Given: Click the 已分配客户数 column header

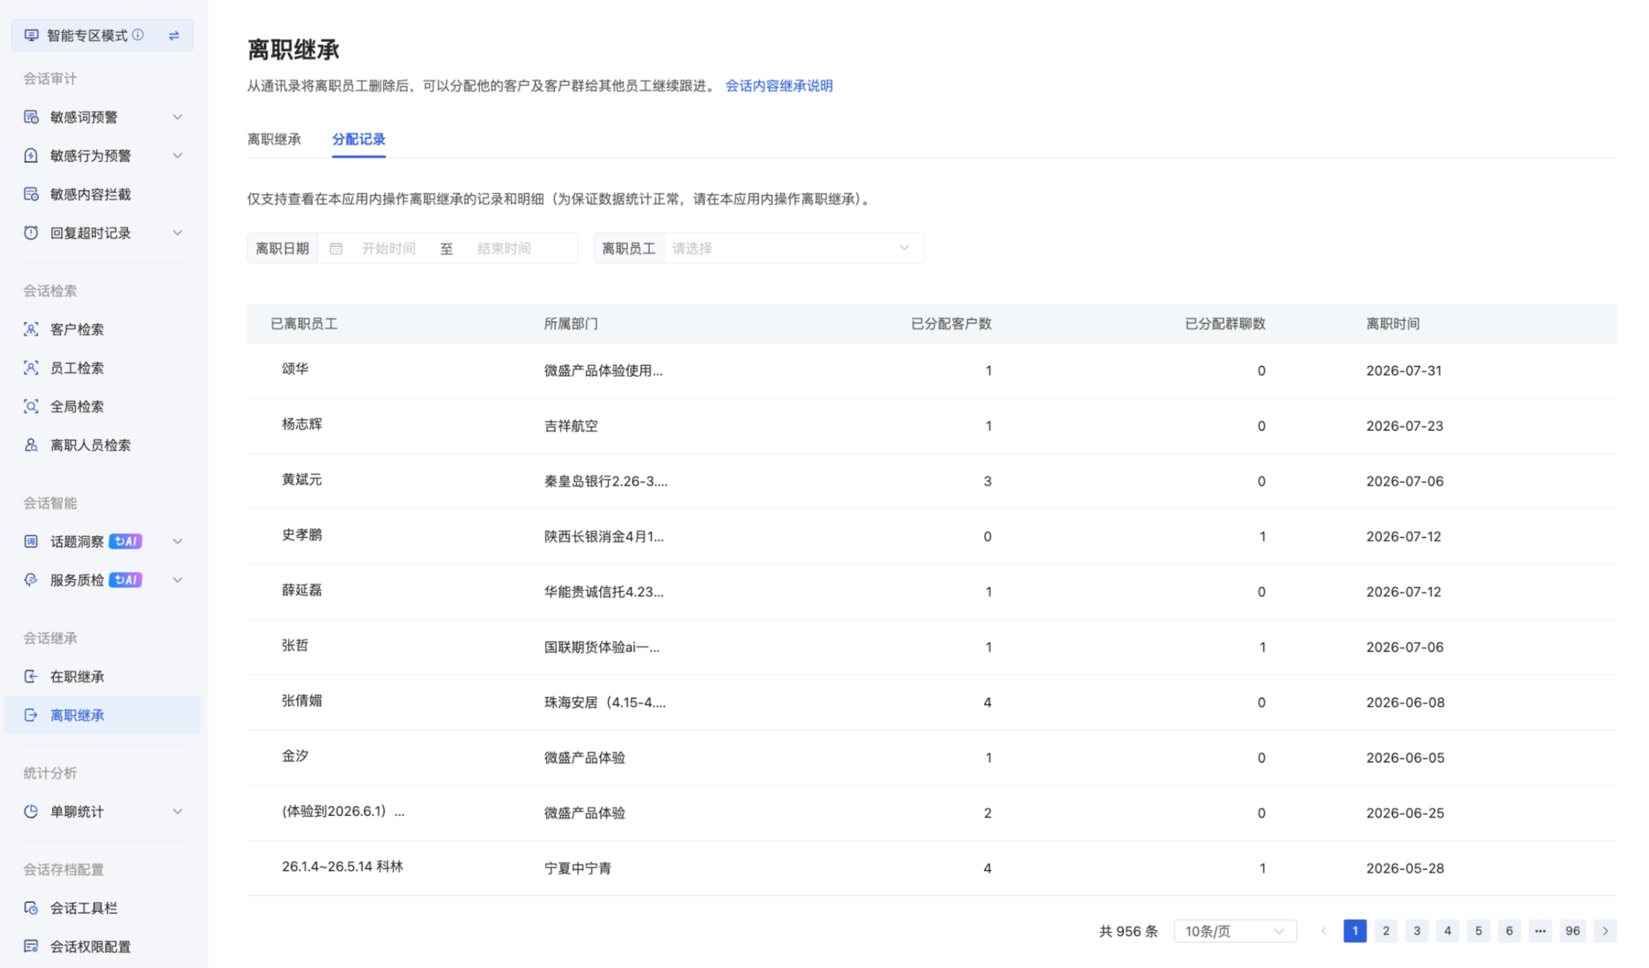Looking at the screenshot, I should [x=950, y=324].
